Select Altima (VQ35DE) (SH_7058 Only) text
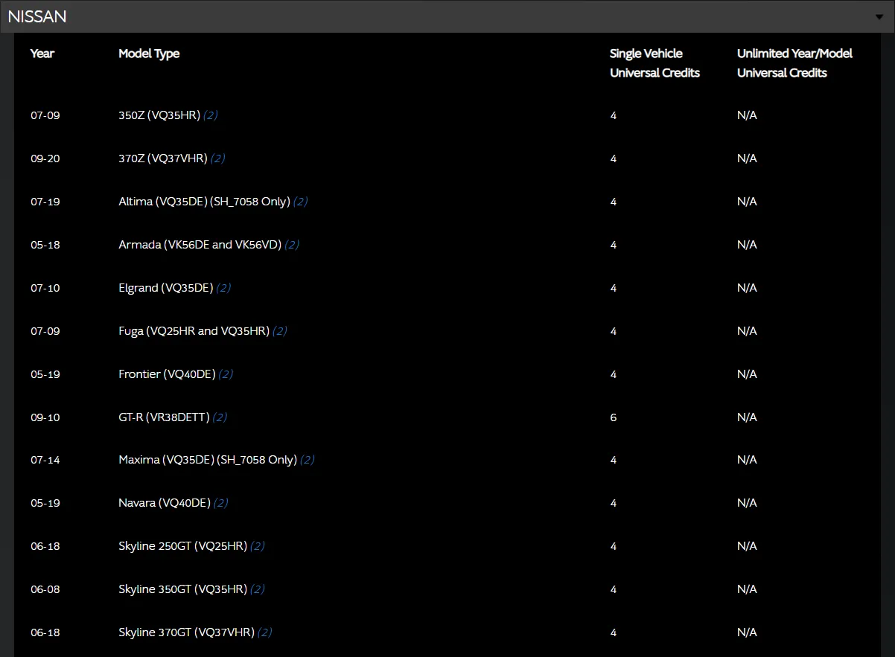895x657 pixels. coord(204,202)
